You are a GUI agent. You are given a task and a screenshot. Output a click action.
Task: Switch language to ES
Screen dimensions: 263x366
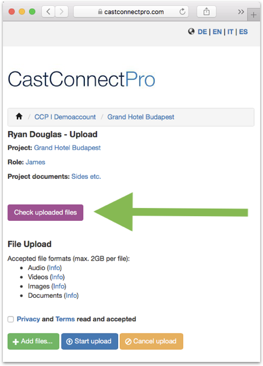coord(243,31)
